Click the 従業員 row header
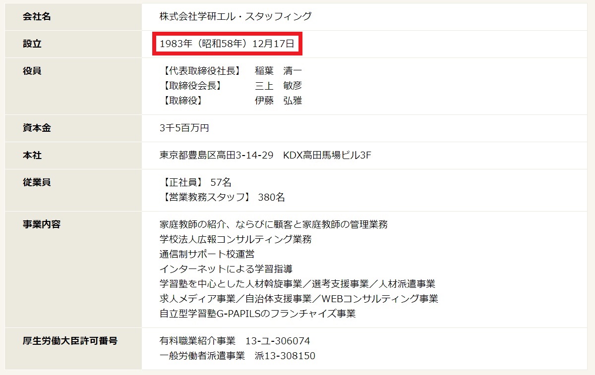The image size is (595, 375). tap(73, 190)
